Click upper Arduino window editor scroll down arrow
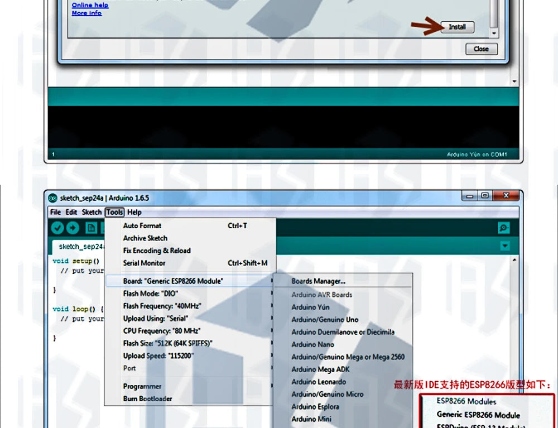The width and height of the screenshot is (558, 428). [x=514, y=81]
